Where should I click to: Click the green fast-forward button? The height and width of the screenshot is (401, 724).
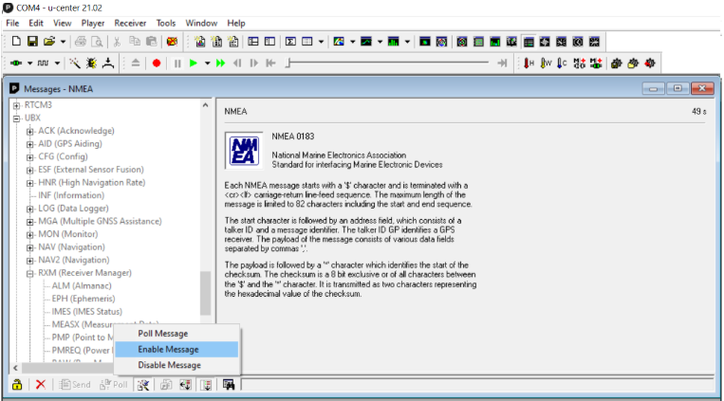click(221, 63)
